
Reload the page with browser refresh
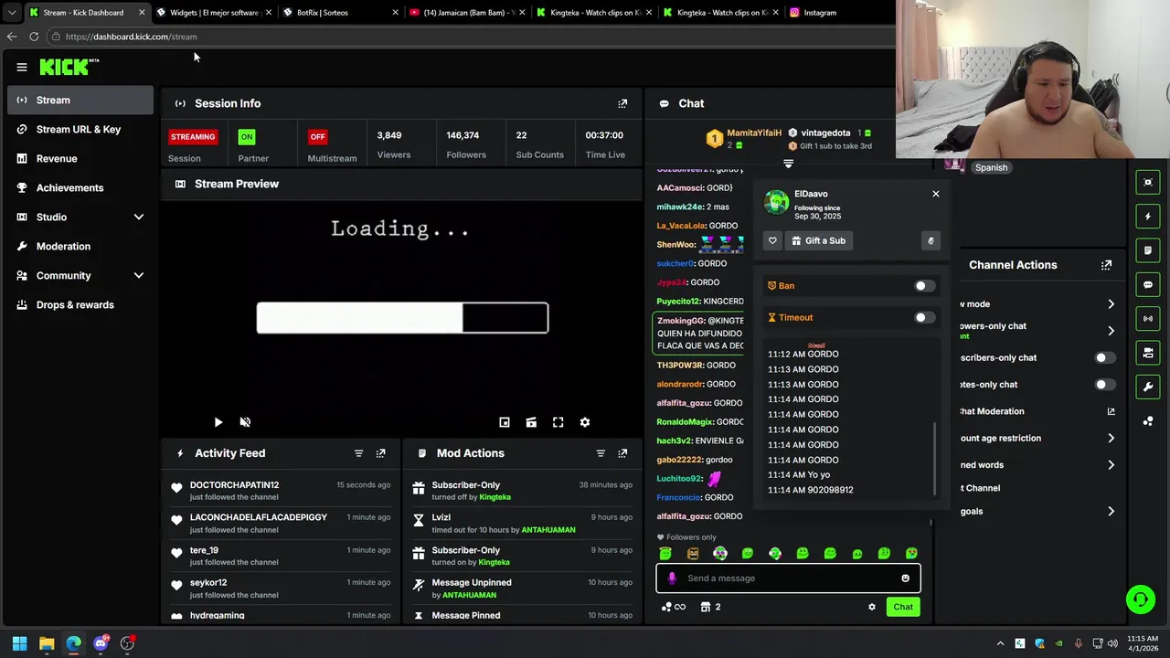[34, 37]
